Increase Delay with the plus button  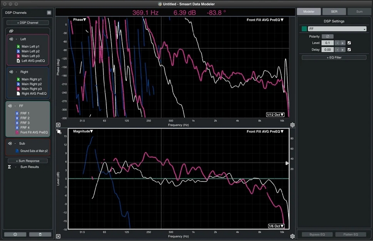[x=343, y=50]
